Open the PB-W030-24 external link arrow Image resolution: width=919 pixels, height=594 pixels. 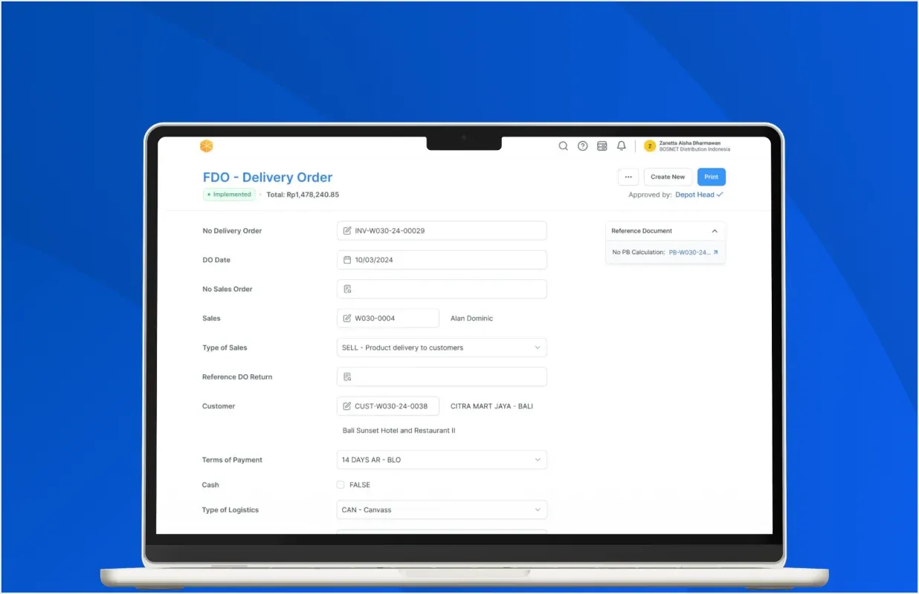click(x=716, y=252)
